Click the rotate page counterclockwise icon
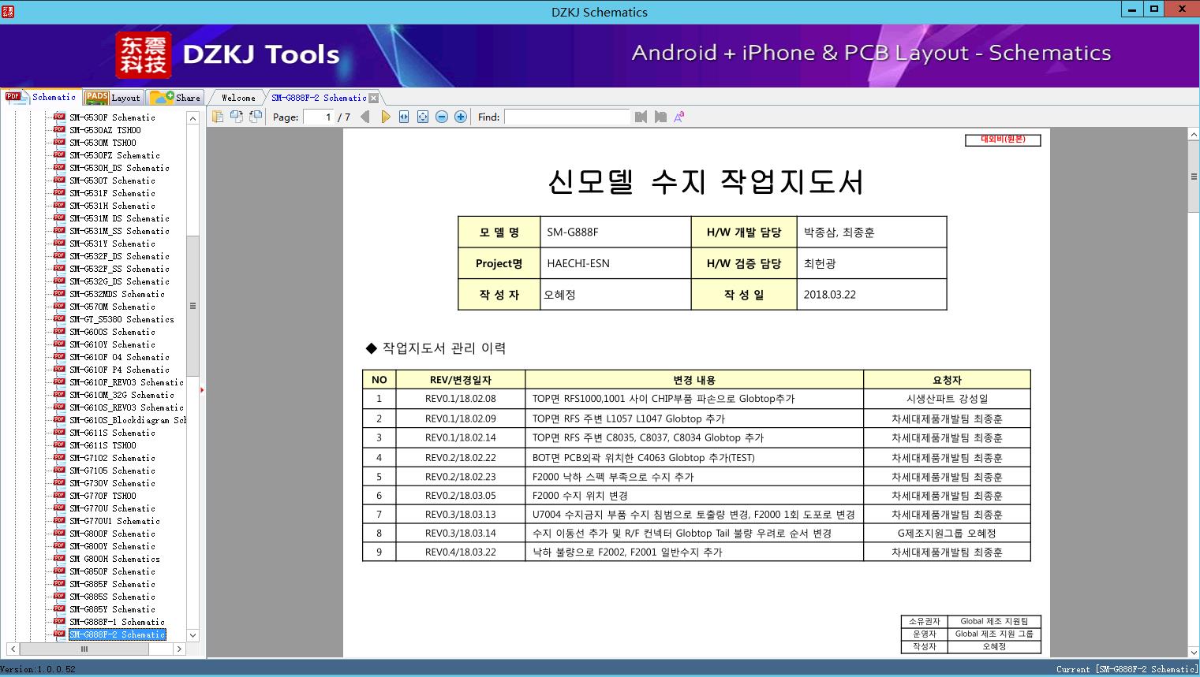This screenshot has height=677, width=1200. (236, 117)
